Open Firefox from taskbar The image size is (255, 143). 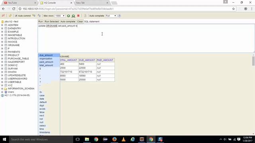[x=114, y=139]
